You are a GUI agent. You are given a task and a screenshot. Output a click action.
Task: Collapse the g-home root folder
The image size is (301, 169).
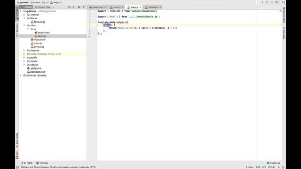(21, 11)
